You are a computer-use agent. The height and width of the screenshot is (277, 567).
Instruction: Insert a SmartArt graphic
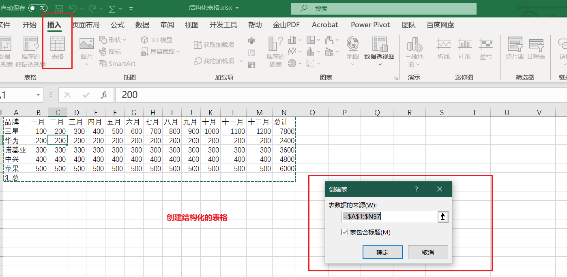(x=117, y=64)
